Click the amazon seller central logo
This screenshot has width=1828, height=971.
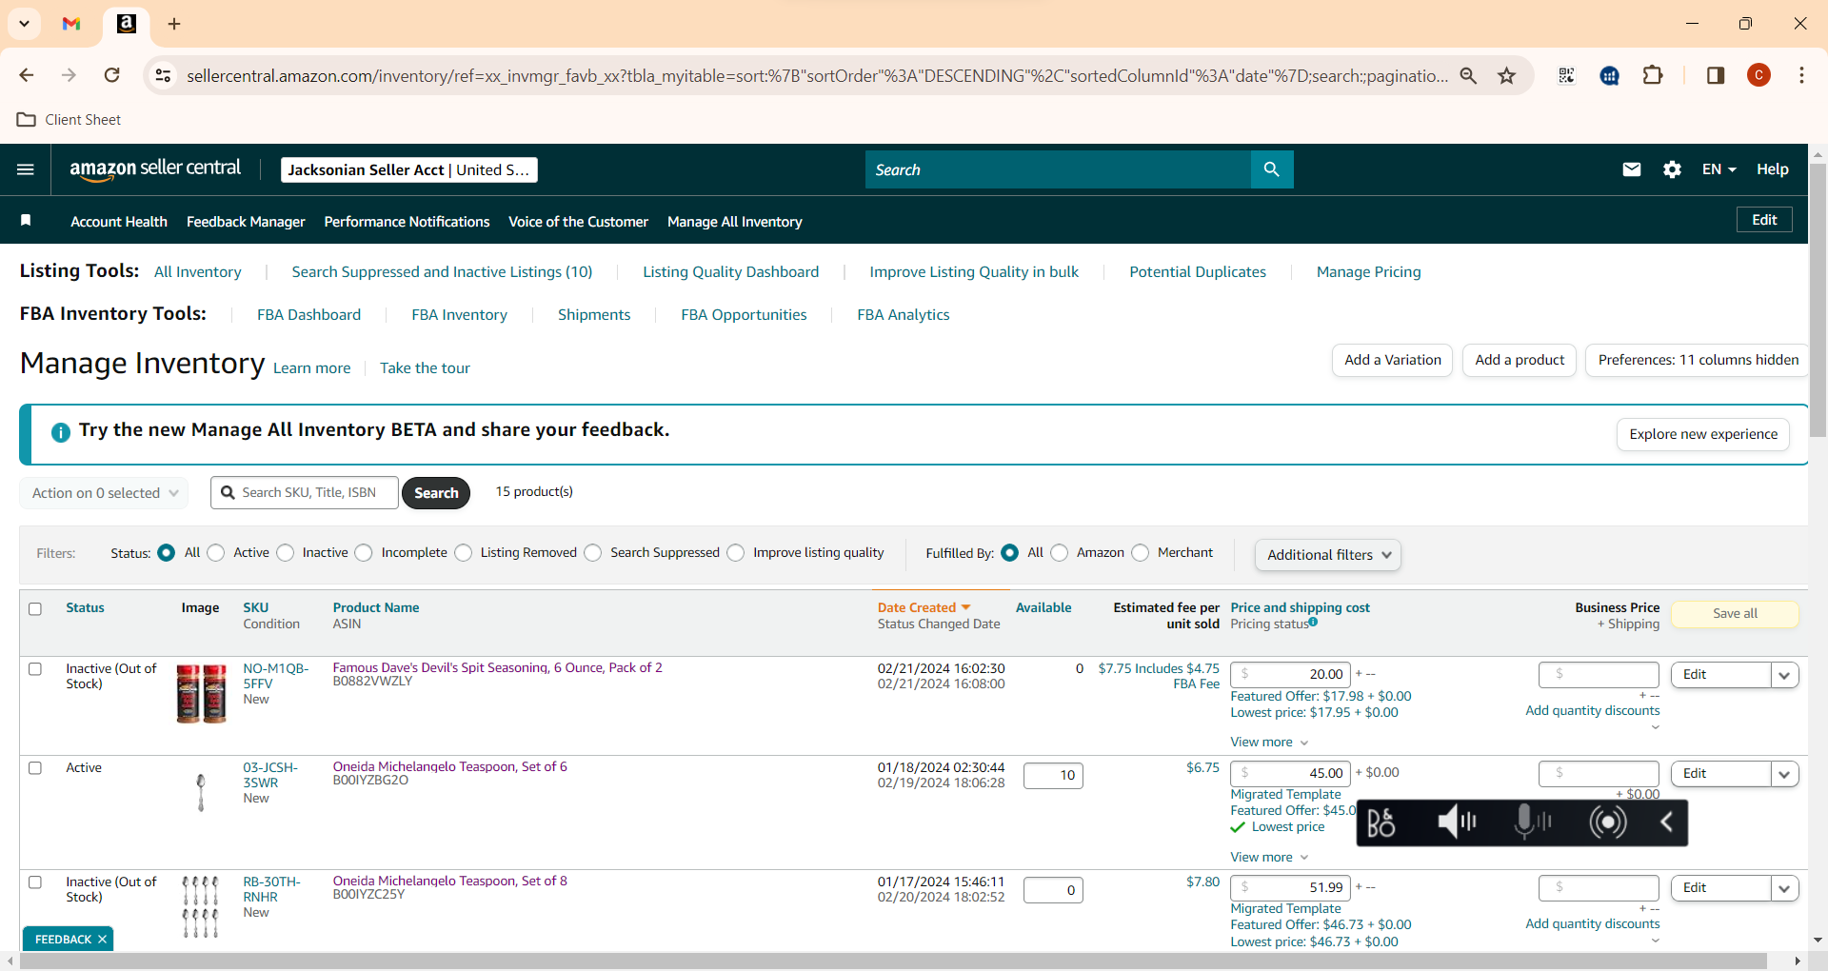pyautogui.click(x=155, y=169)
